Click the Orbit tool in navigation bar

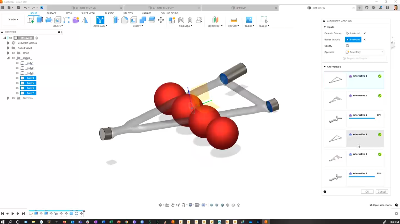click(x=160, y=205)
